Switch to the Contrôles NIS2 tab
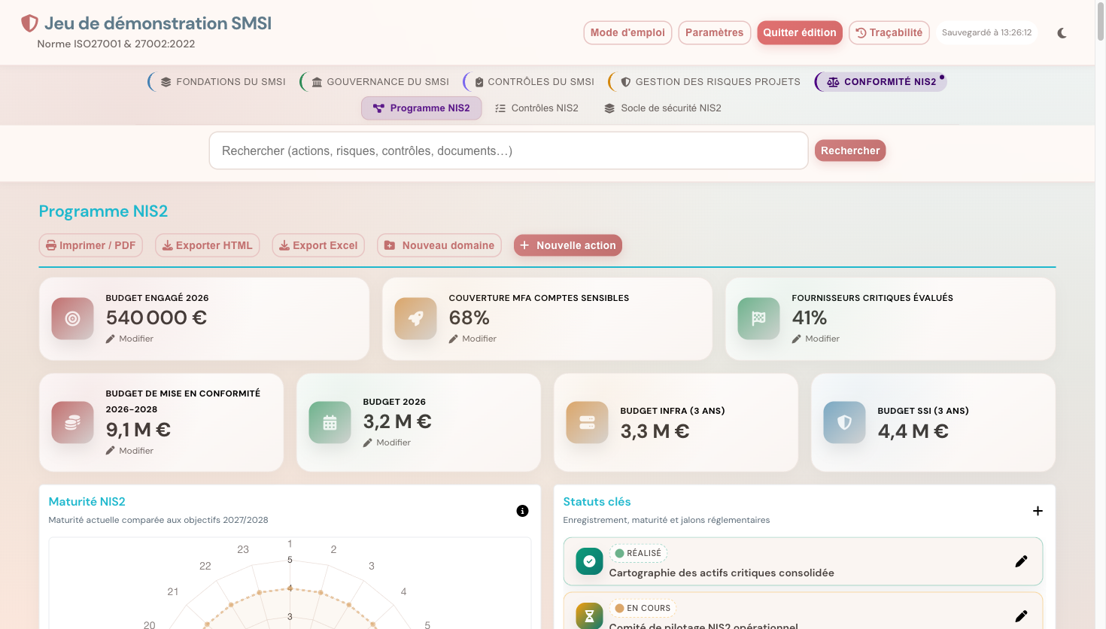 (x=536, y=108)
